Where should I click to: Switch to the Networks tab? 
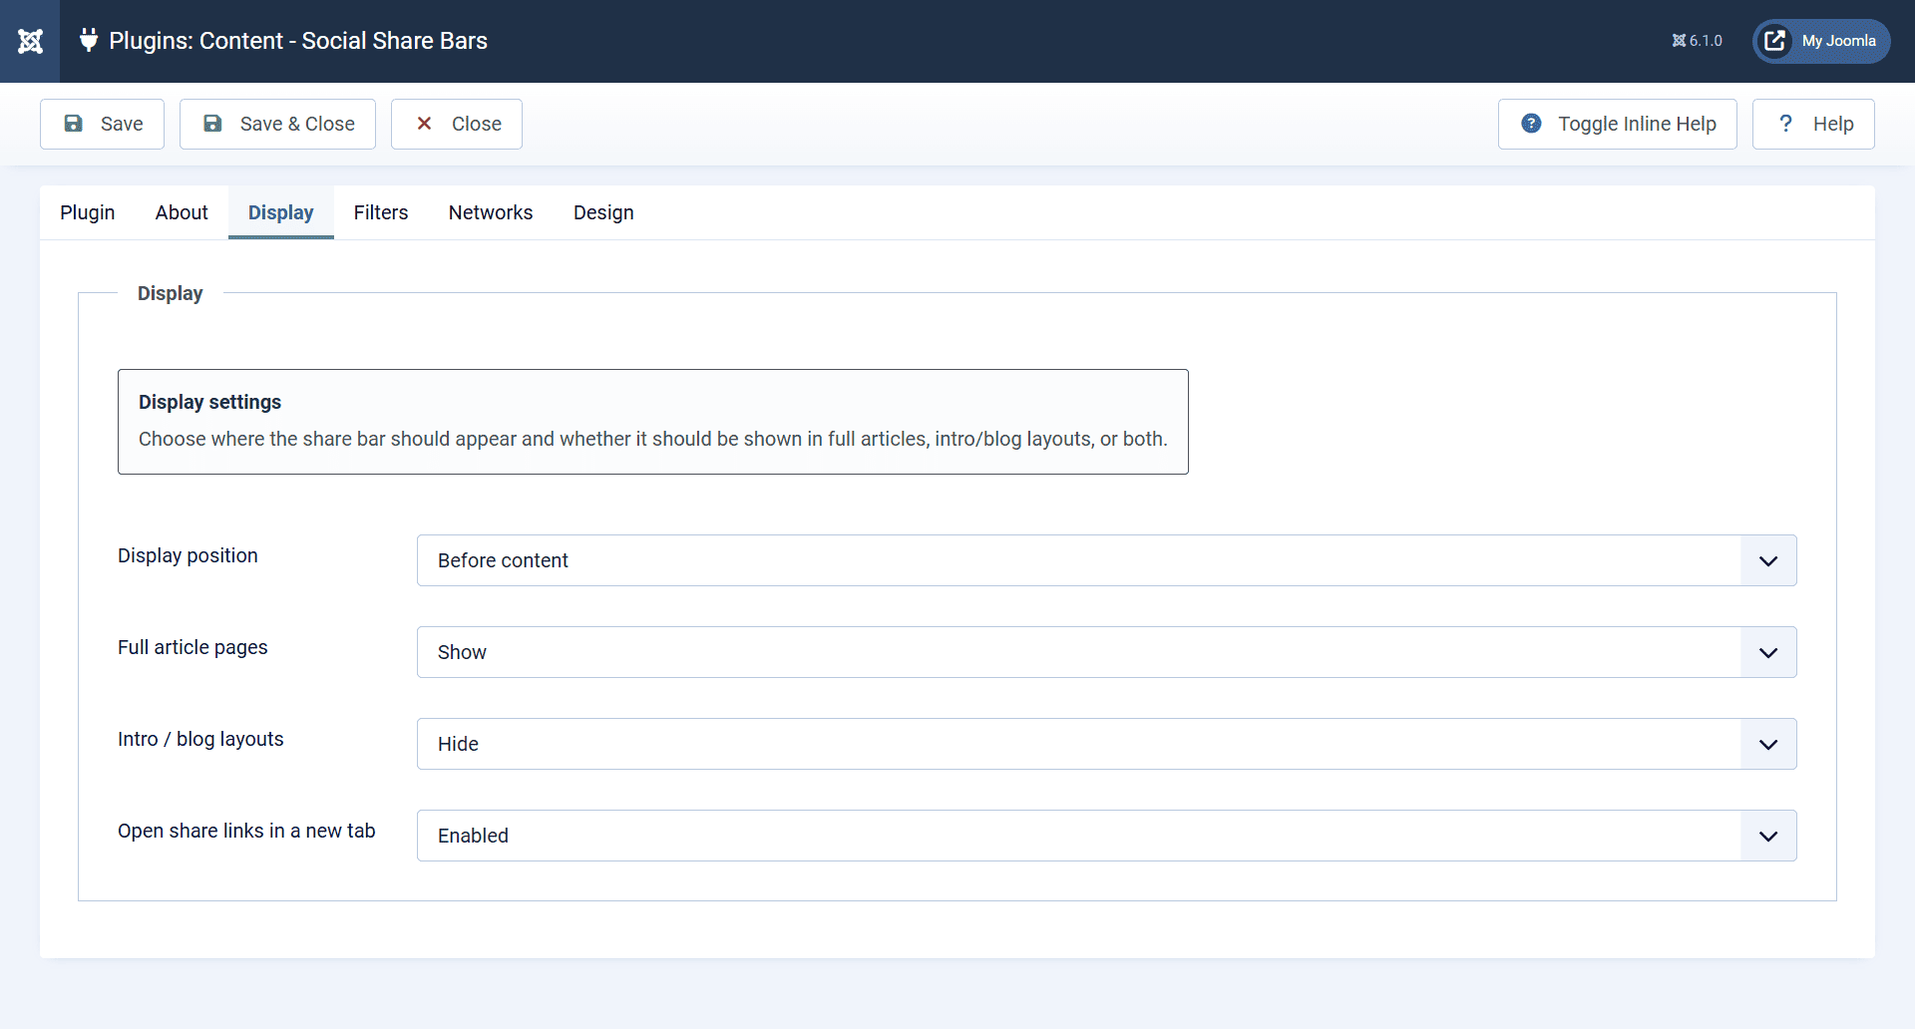tap(490, 212)
